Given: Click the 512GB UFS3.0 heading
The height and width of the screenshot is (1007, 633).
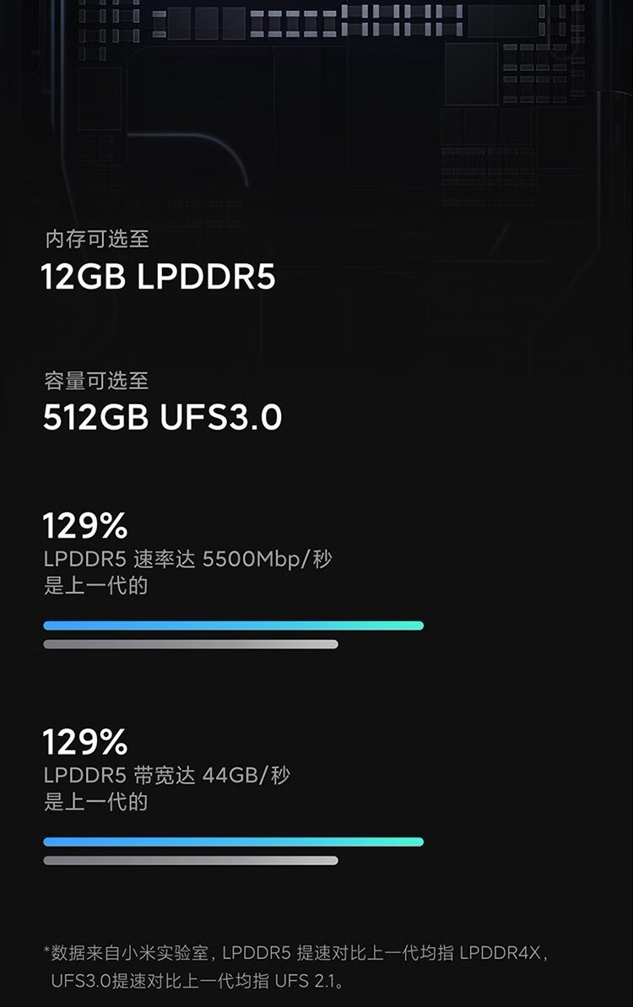Looking at the screenshot, I should pyautogui.click(x=162, y=417).
